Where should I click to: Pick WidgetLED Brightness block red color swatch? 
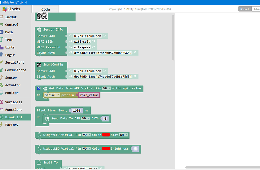[x=106, y=149]
